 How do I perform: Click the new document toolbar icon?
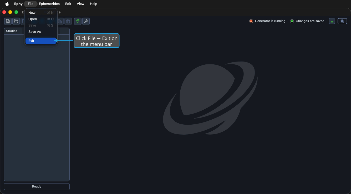(8, 21)
